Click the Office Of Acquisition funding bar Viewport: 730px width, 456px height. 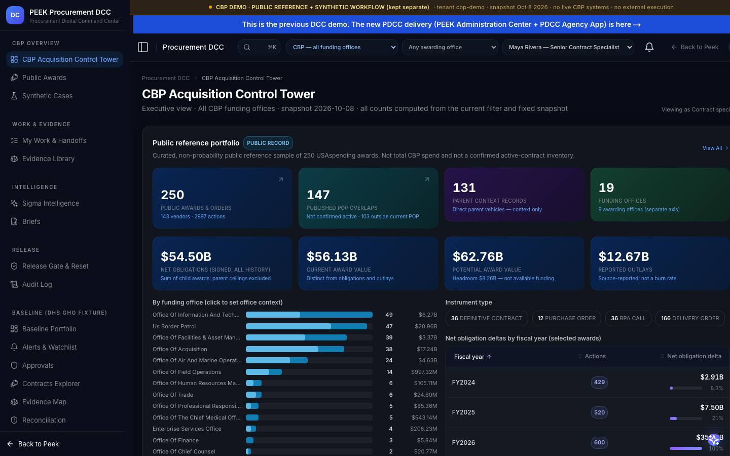click(309, 349)
